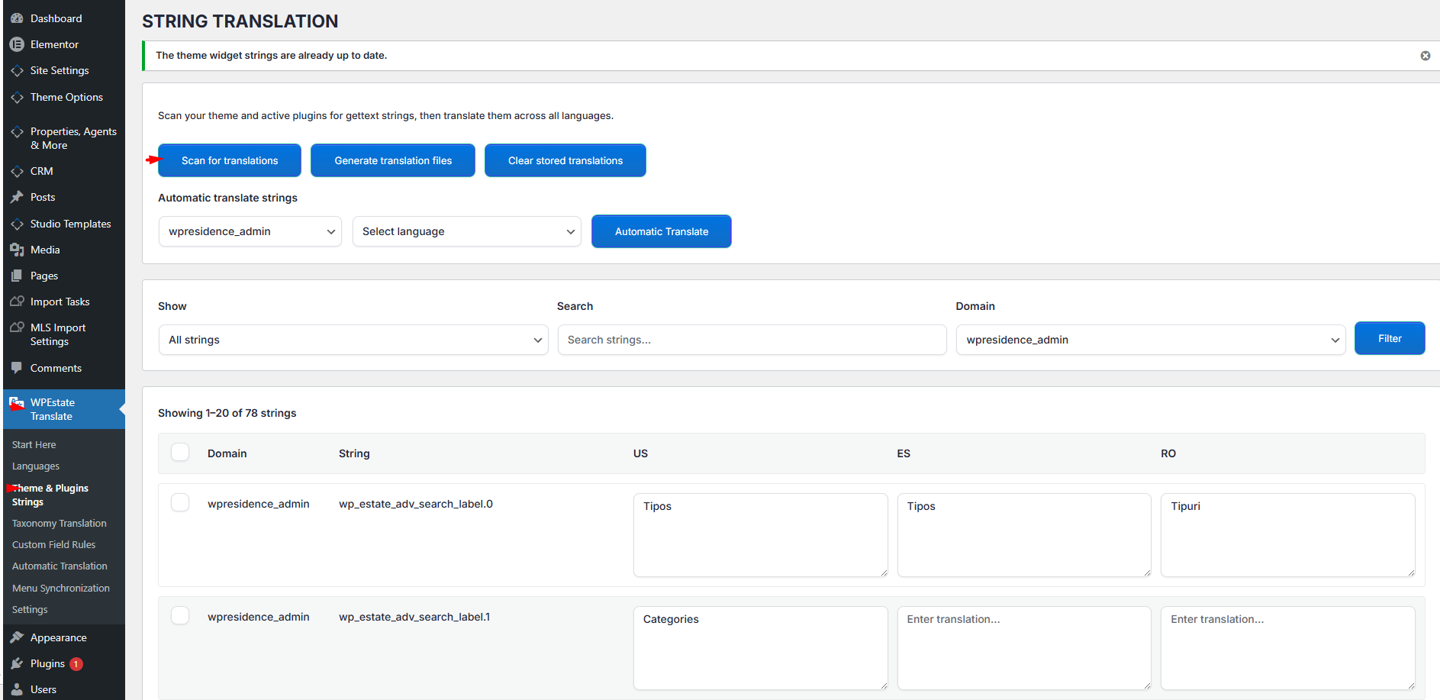Go to Menu Synchronization submenu
The height and width of the screenshot is (700, 1440).
click(x=61, y=589)
